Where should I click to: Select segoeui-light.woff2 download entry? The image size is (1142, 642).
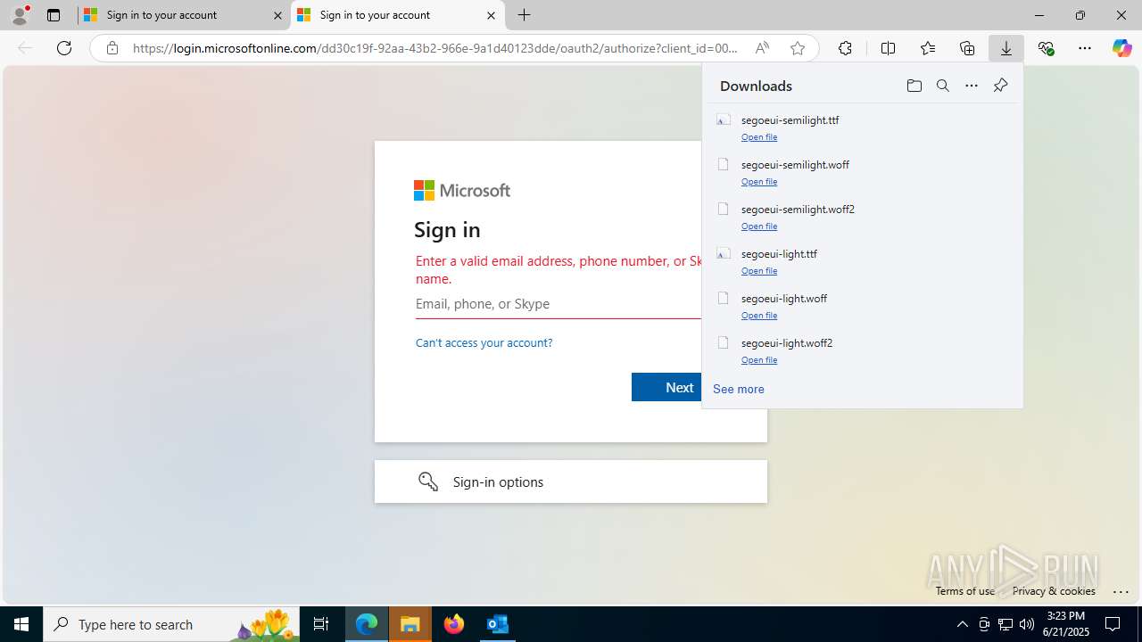click(x=862, y=350)
